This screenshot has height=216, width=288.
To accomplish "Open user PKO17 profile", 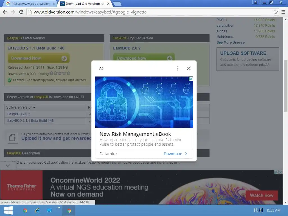I will [222, 20].
